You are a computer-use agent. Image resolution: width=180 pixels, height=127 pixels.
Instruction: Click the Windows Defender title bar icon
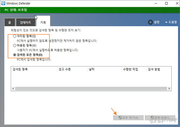(x=4, y=3)
